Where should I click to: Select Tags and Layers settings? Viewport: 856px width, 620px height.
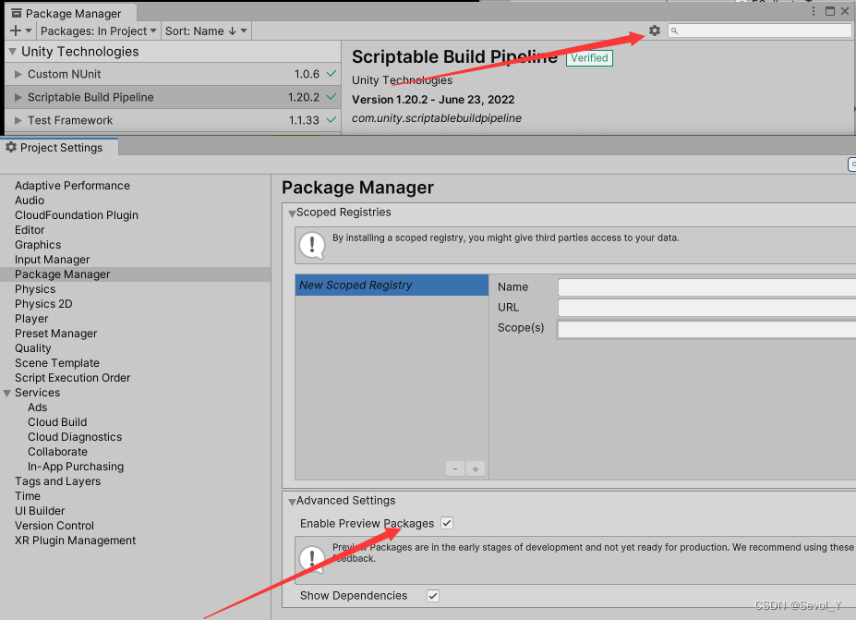(57, 481)
